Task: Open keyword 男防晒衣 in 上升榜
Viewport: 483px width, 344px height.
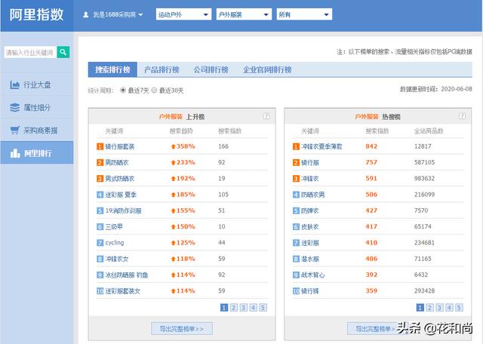Action: 117,162
